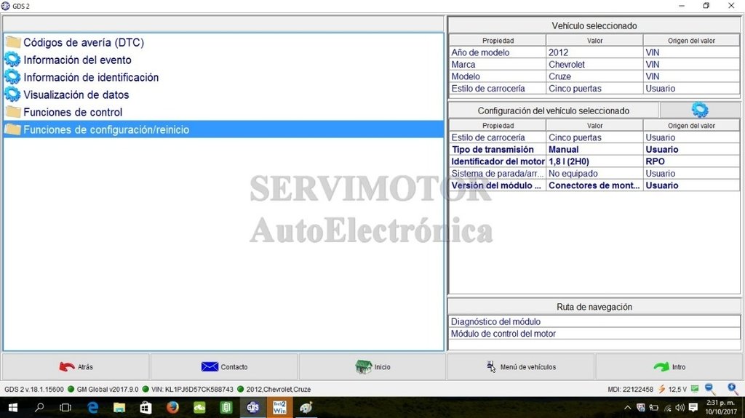Image resolution: width=745 pixels, height=418 pixels.
Task: Click the Chevrolet value cell
Action: coord(594,64)
